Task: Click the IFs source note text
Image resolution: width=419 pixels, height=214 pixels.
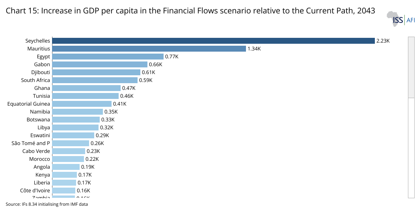Action: (47, 204)
